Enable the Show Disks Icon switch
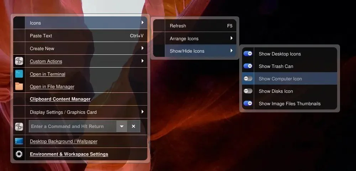The width and height of the screenshot is (356, 171). (x=248, y=91)
